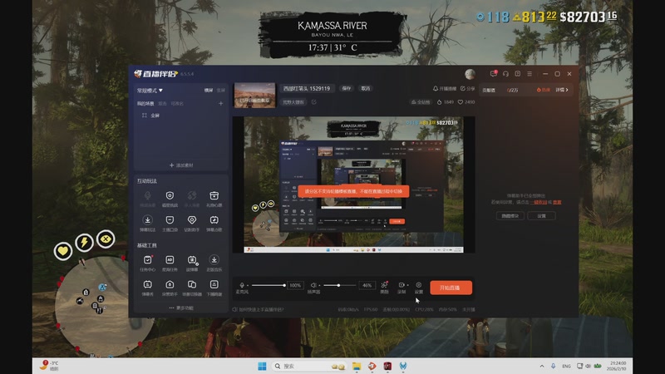Open 设置 settings gear in bottom bar
Screen dimensions: 665x374
tap(419, 287)
